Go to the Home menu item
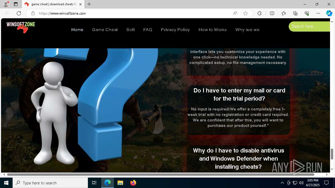The image size is (335, 188). [x=77, y=30]
